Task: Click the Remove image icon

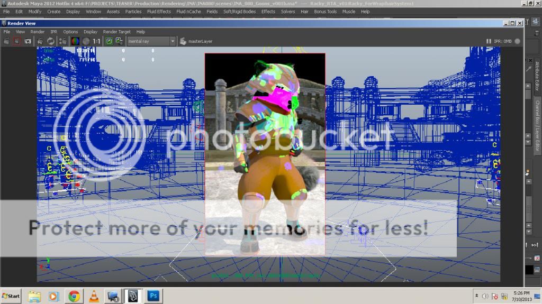Action: (x=119, y=41)
